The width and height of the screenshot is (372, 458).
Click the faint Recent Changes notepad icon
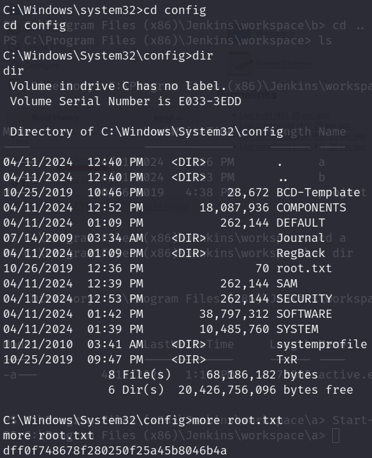240,63
